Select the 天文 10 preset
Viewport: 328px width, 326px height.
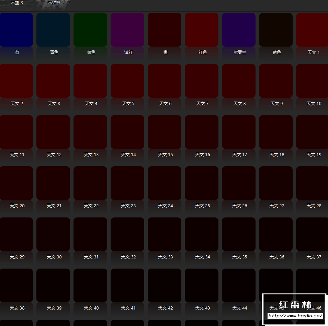click(x=312, y=81)
